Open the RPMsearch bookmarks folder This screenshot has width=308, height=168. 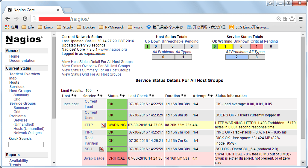111,27
